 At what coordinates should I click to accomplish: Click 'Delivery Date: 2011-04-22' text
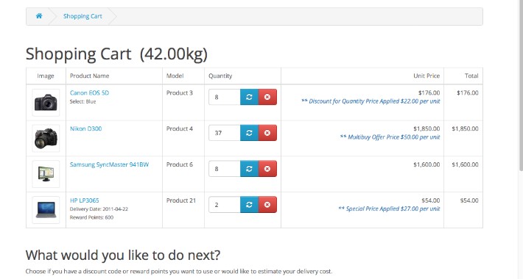(x=99, y=209)
